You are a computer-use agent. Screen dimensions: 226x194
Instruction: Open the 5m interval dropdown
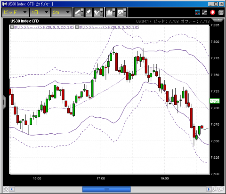[61, 12]
